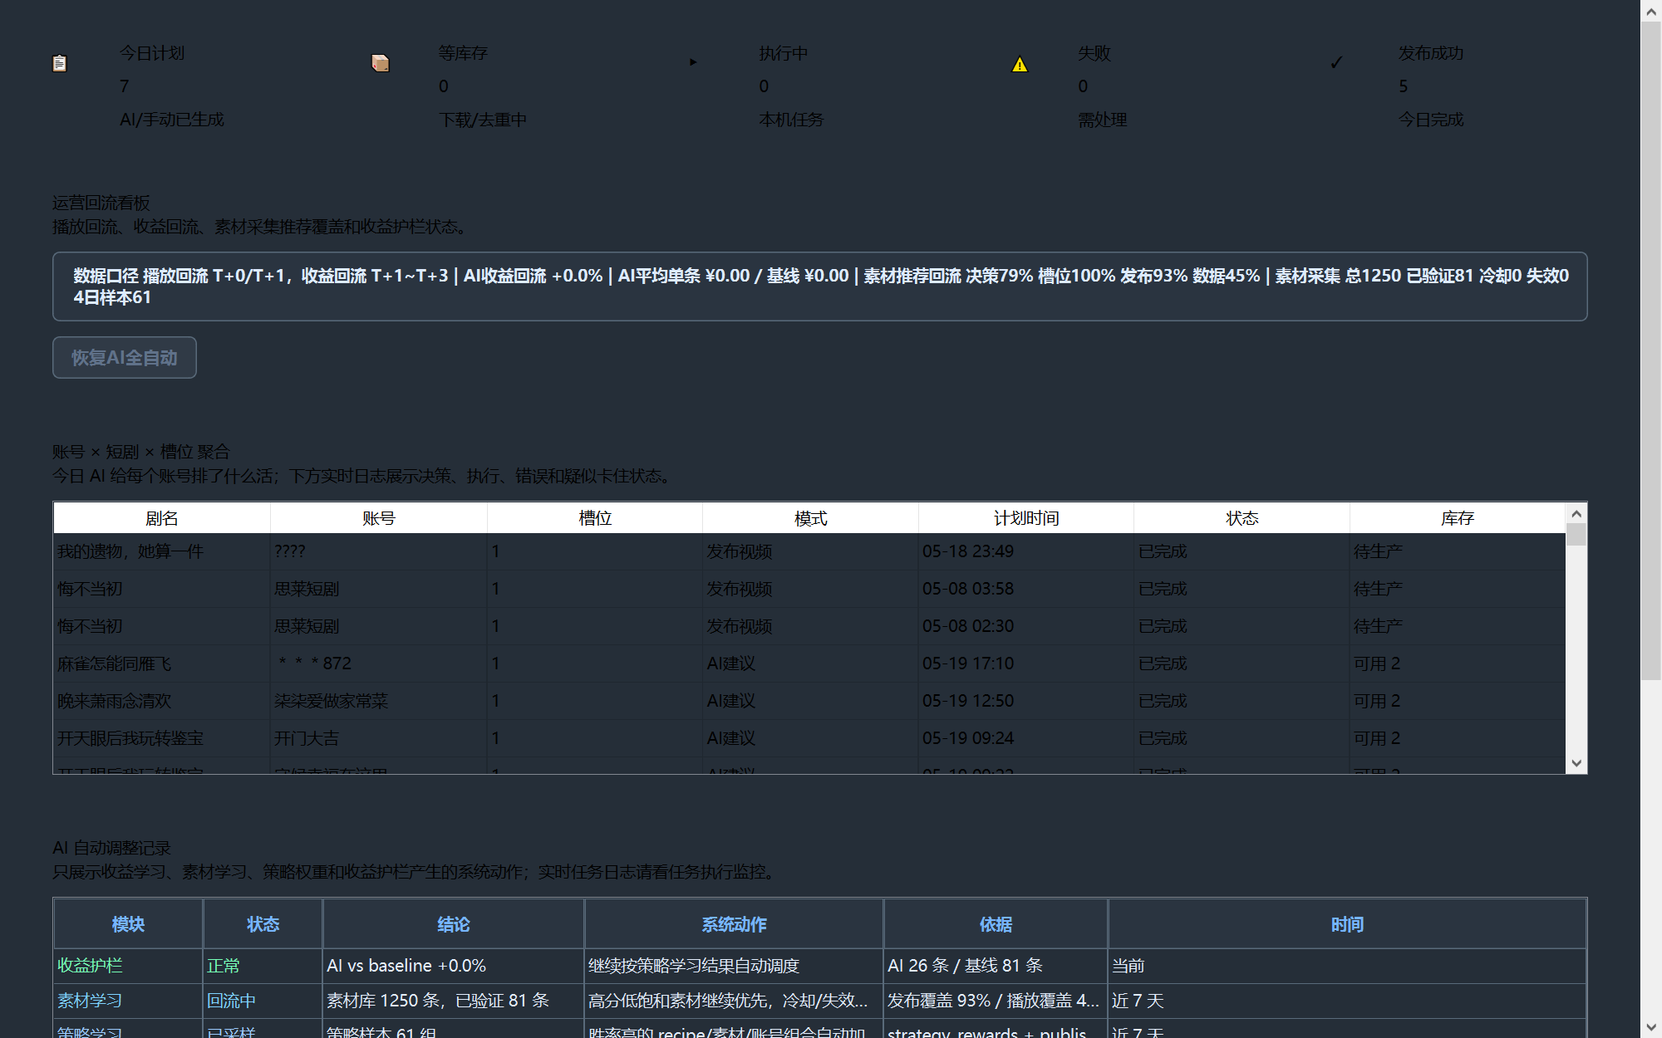The width and height of the screenshot is (1662, 1038).
Task: Click the 系统动作 column header
Action: pos(734,924)
